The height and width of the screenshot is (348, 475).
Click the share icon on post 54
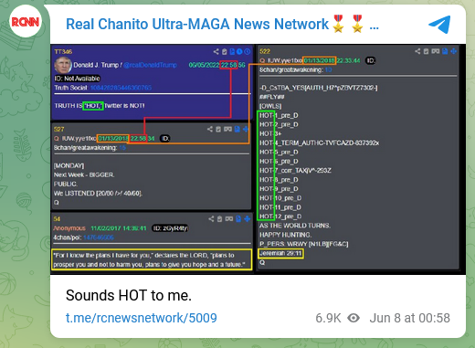(x=211, y=218)
